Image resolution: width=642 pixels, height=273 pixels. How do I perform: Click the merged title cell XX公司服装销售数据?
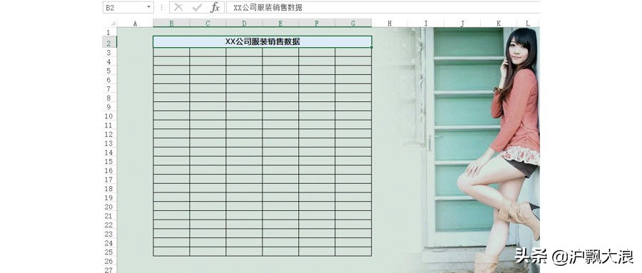tap(263, 42)
